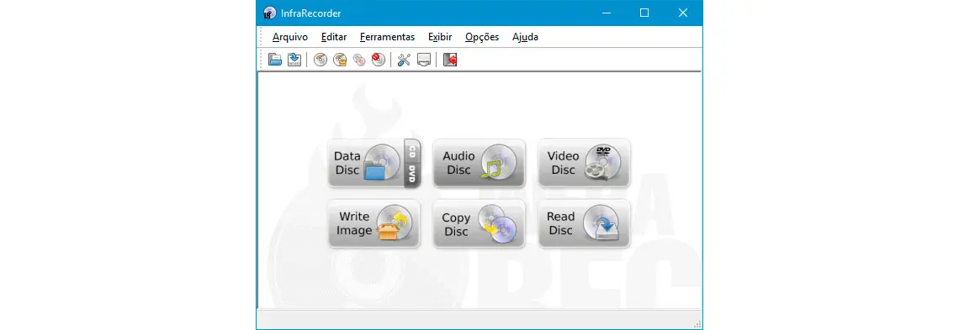Start an Audio Disc project
The width and height of the screenshot is (959, 330).
point(479,162)
